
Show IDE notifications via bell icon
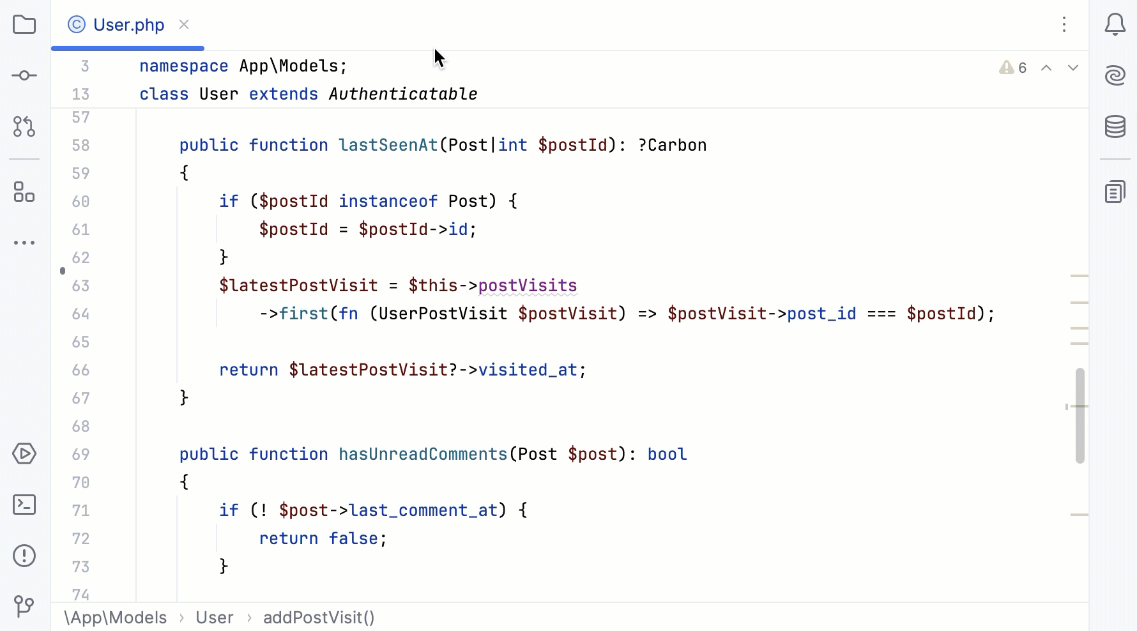[x=1115, y=25]
